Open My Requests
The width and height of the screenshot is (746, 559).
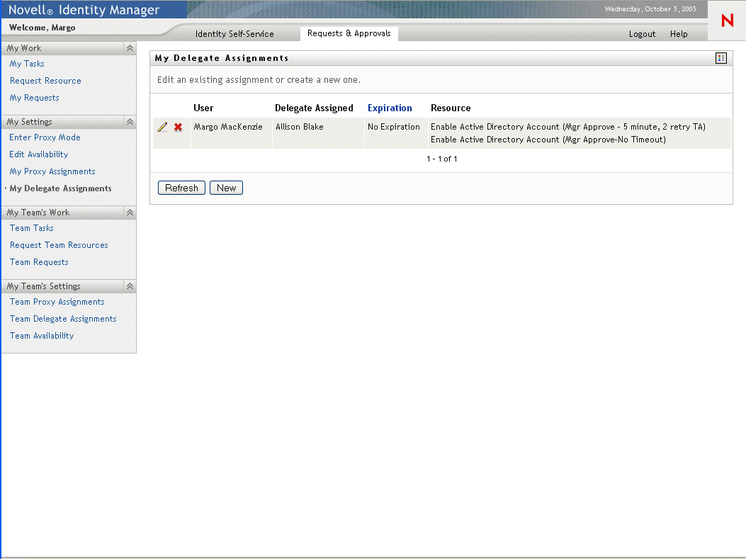(x=34, y=98)
